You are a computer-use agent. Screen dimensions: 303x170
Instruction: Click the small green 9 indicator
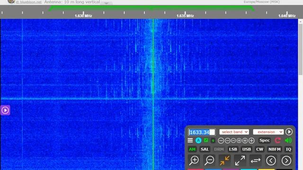click(213, 141)
